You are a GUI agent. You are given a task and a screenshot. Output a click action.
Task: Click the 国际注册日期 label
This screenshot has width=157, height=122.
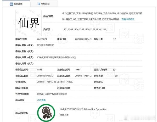point(22,88)
